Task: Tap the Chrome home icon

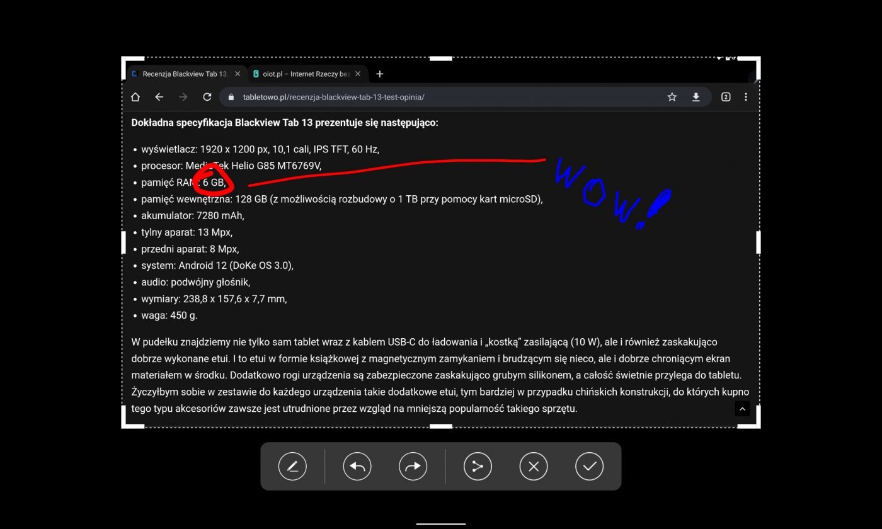Action: point(135,97)
